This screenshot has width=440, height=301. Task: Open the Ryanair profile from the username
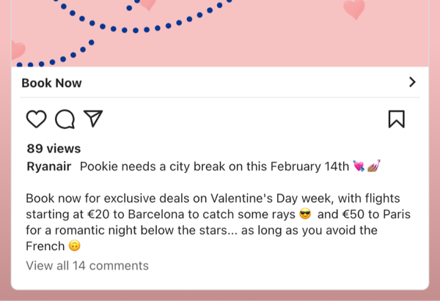click(x=48, y=166)
